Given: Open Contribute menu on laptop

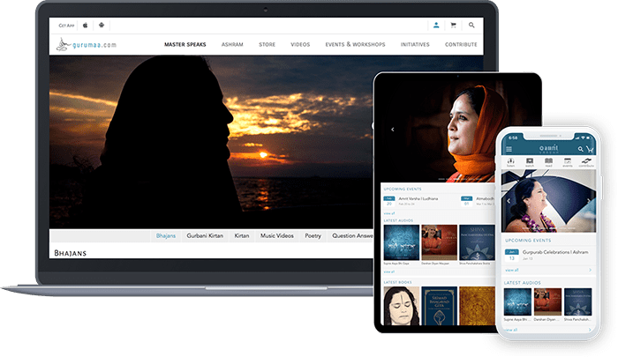Looking at the screenshot, I should [x=461, y=44].
